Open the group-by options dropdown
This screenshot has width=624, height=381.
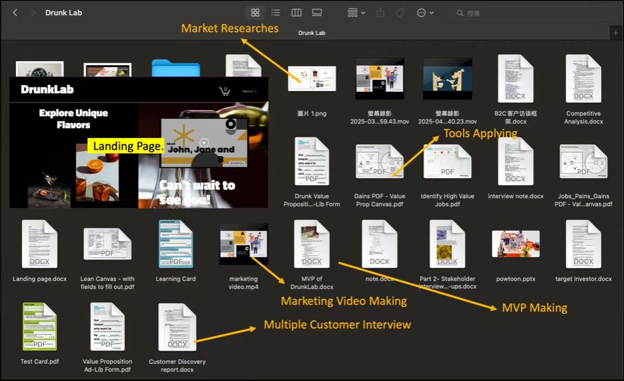356,13
